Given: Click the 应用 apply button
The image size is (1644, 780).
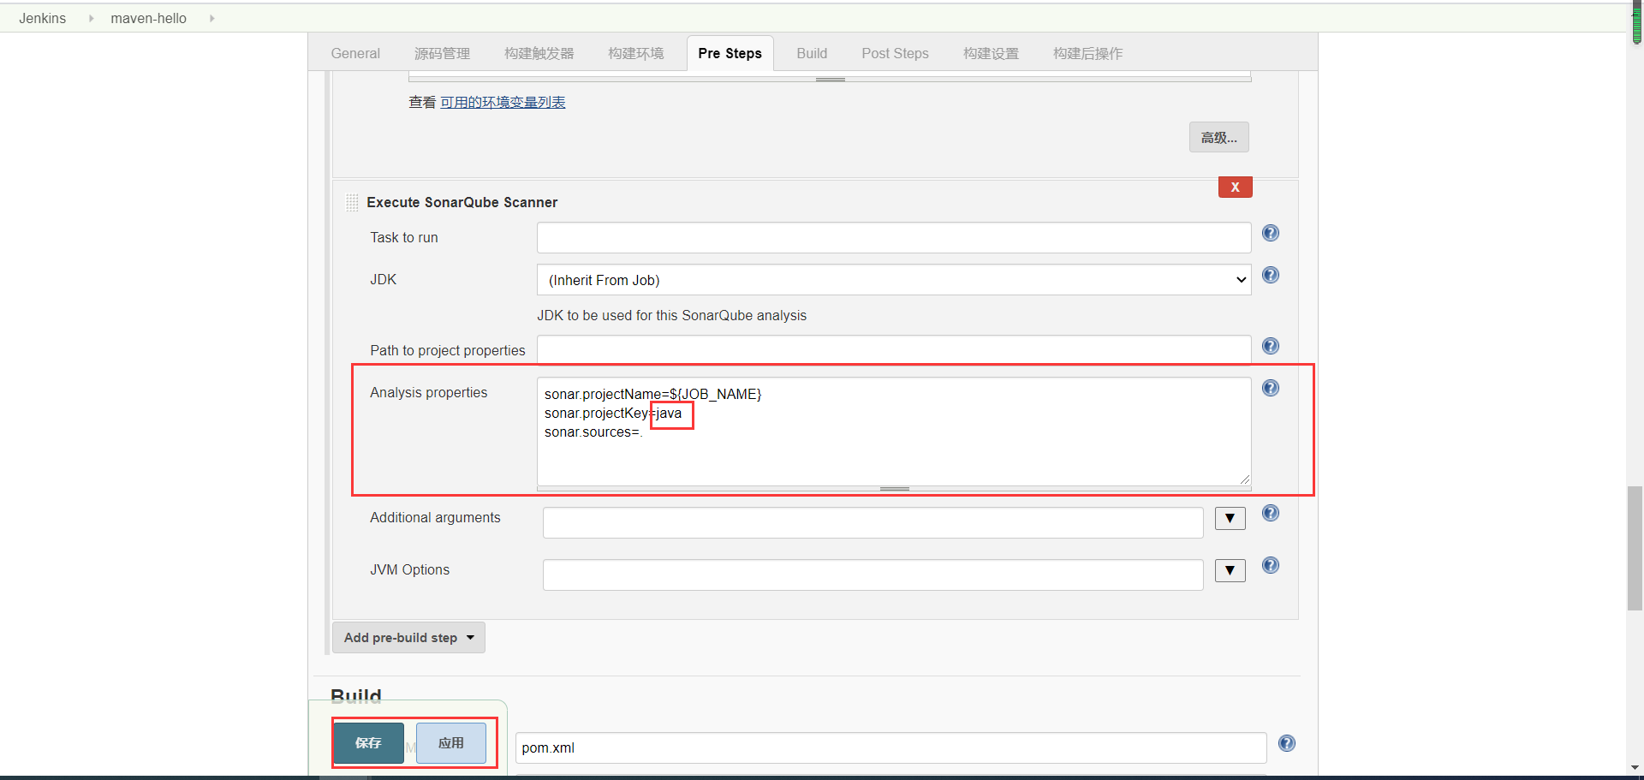Looking at the screenshot, I should (x=451, y=743).
